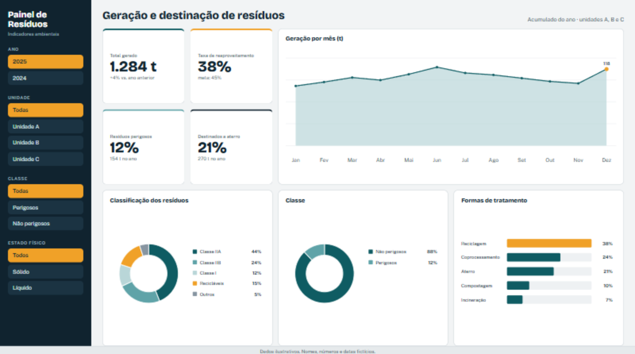Screen dimensions: 635x354
Task: Choose Todos under Estado físico
Action: [46, 255]
